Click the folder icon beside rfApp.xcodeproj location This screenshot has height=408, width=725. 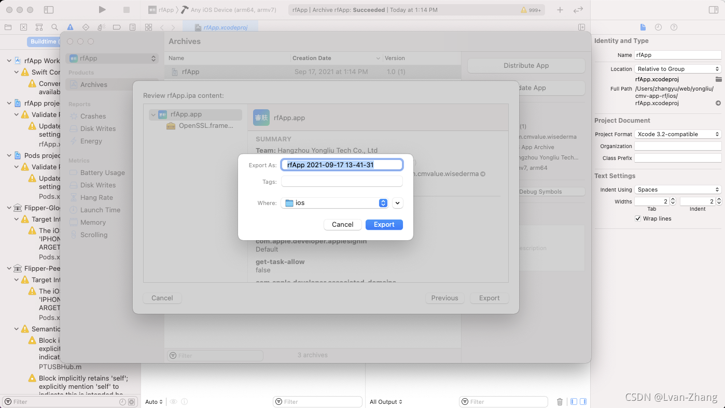[x=718, y=79]
